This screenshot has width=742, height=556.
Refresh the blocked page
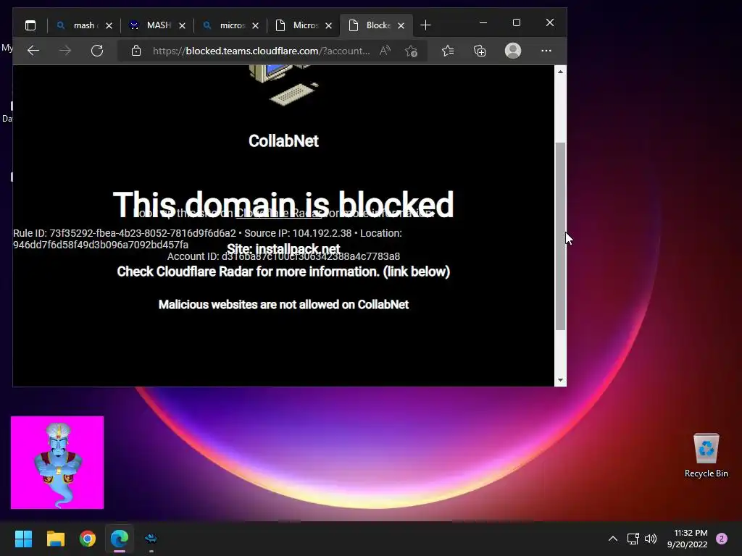(x=97, y=51)
